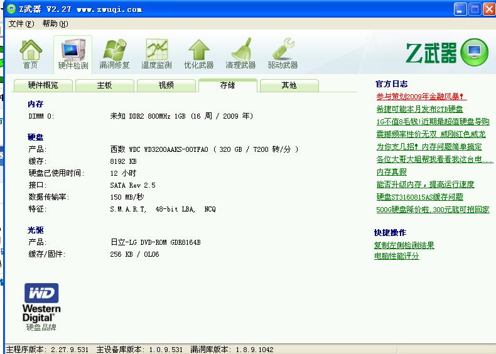Image resolution: width=496 pixels, height=354 pixels.
Task: Click the 日立-LG DVD-ROM GDR8164B value
Action: [x=155, y=242]
